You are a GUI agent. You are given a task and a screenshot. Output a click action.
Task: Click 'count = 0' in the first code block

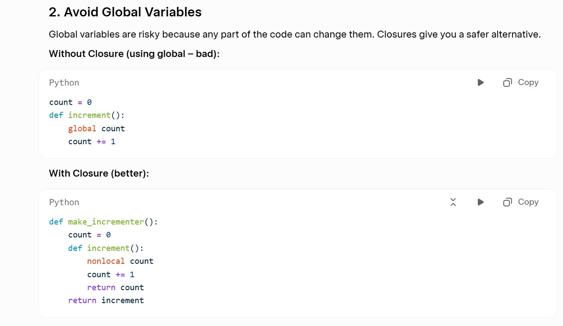point(70,102)
